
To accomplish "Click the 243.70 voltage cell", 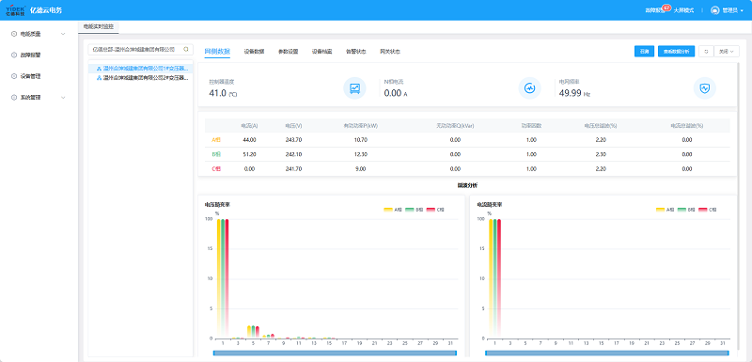I will 293,140.
